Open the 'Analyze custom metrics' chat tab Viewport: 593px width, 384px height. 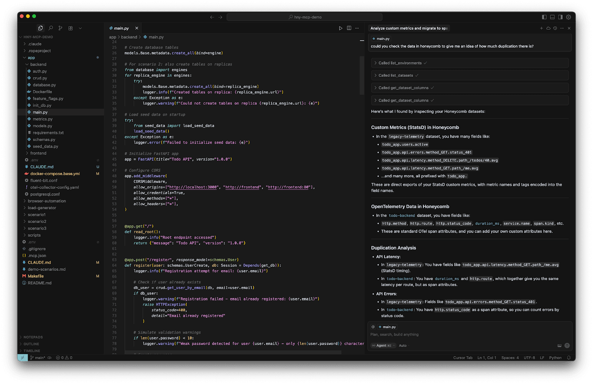pyautogui.click(x=409, y=28)
